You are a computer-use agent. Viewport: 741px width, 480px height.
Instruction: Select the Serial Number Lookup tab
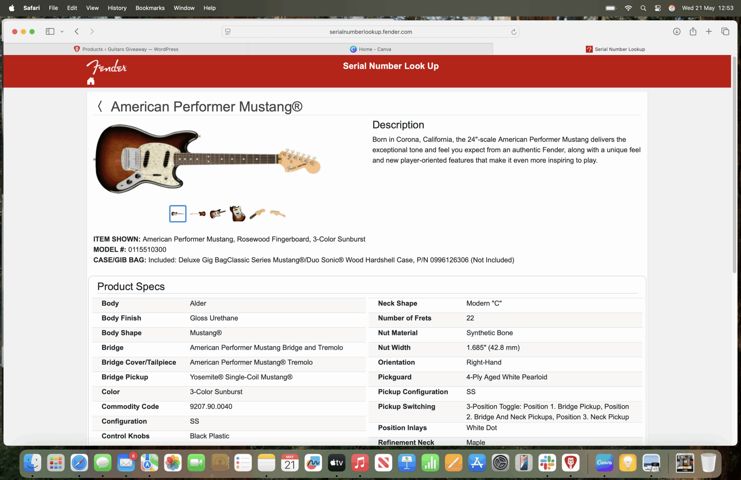(615, 49)
